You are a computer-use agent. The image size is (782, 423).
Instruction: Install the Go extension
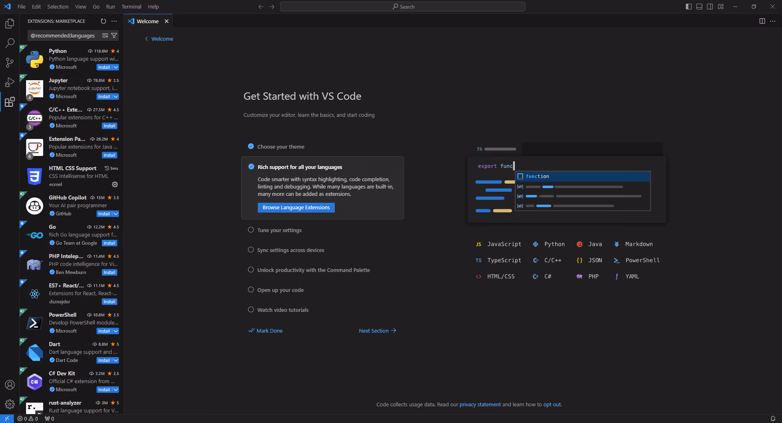110,243
